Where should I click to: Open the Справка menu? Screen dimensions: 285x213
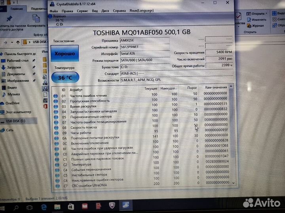point(119,11)
